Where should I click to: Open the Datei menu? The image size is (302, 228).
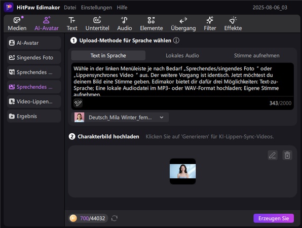tap(70, 8)
